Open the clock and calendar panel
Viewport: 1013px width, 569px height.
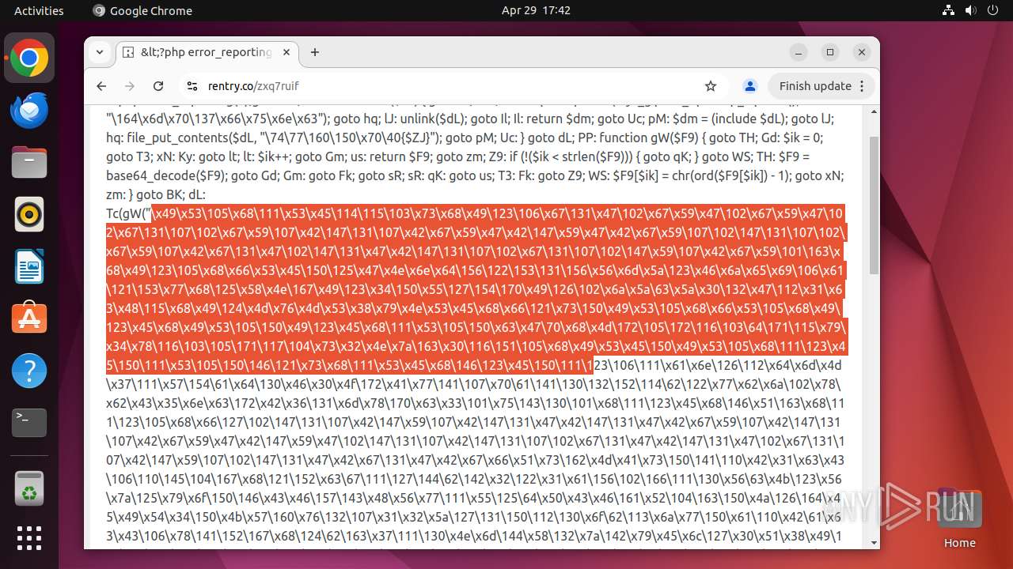536,10
